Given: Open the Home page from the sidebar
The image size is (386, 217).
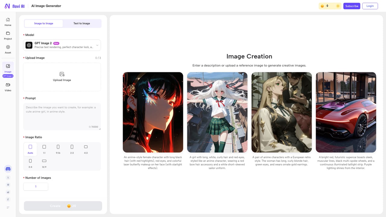Looking at the screenshot, I should click(x=8, y=22).
